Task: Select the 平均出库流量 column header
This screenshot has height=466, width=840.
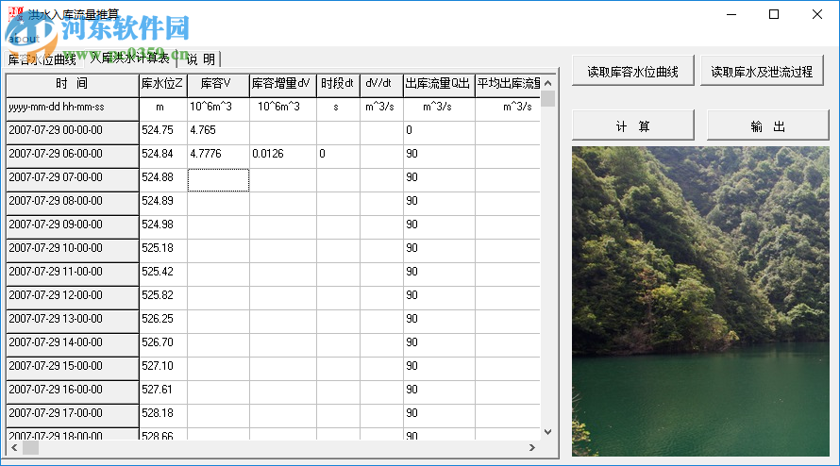Action: 508,85
